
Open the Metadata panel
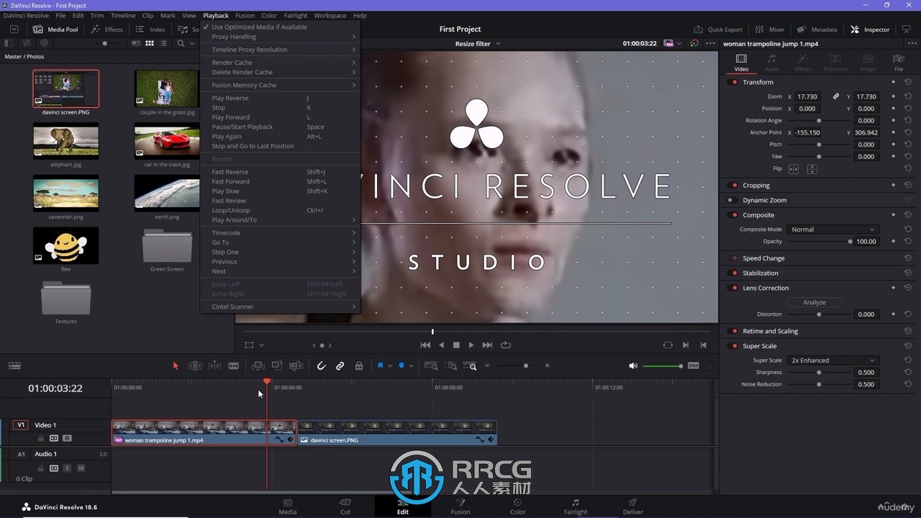tap(817, 29)
